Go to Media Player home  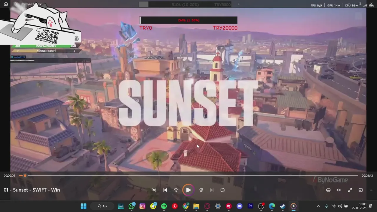tap(6, 4)
